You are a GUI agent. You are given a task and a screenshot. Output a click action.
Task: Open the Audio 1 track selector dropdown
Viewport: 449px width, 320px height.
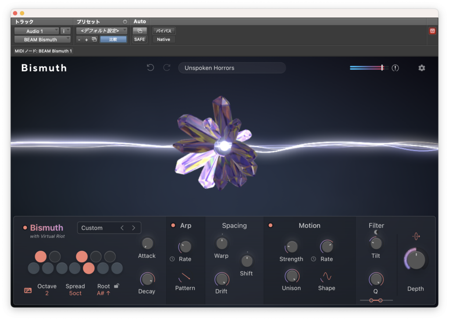[37, 31]
